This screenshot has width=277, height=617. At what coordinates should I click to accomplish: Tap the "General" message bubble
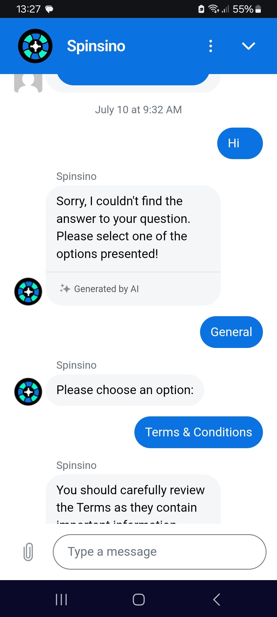coord(231,332)
